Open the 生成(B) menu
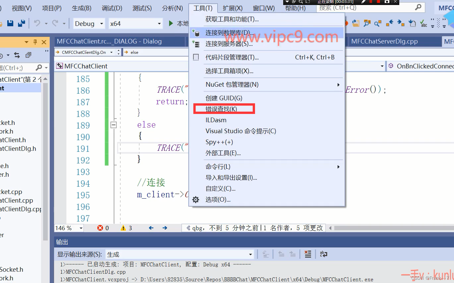Viewport: 454px width, 283px height. (81, 8)
